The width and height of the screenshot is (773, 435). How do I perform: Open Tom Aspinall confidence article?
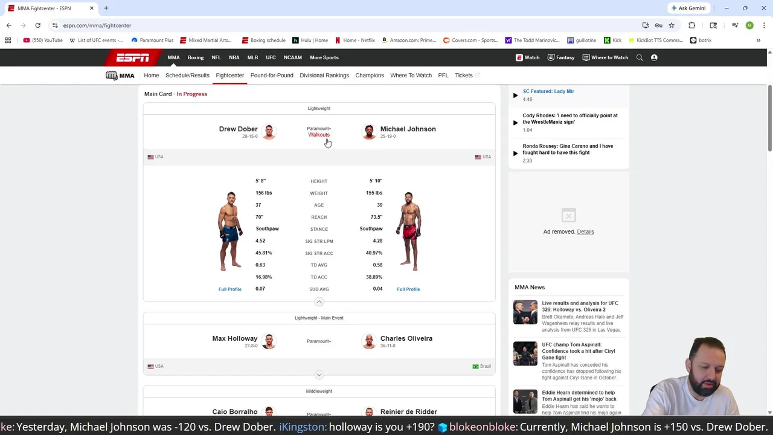click(579, 351)
